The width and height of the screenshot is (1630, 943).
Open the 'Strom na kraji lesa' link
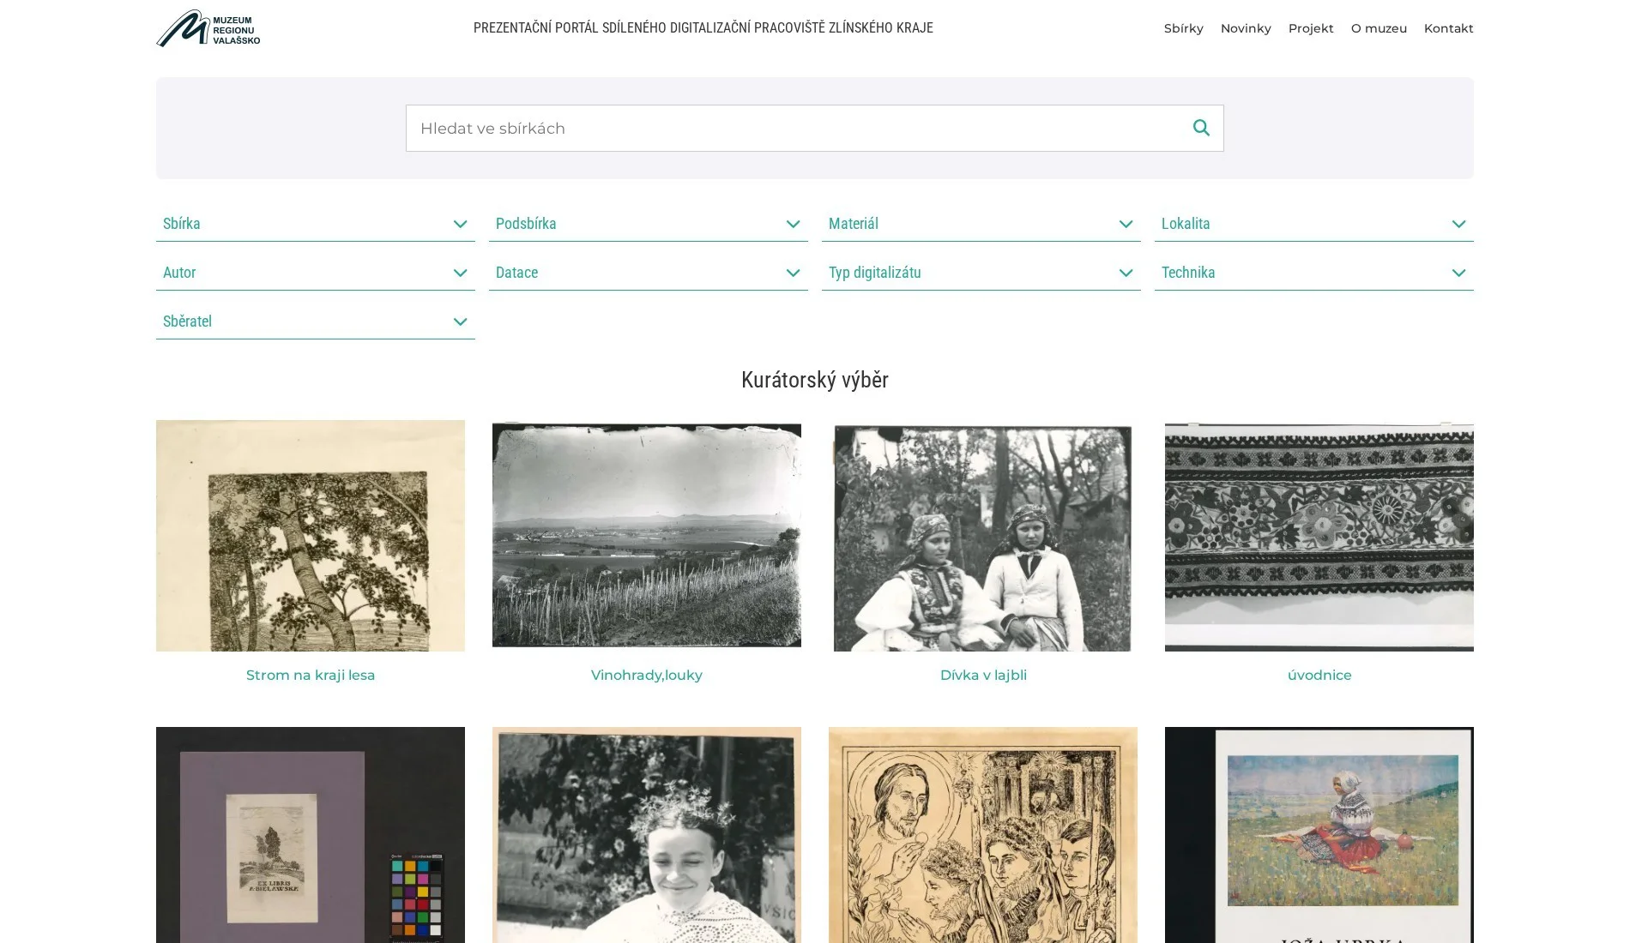[311, 676]
